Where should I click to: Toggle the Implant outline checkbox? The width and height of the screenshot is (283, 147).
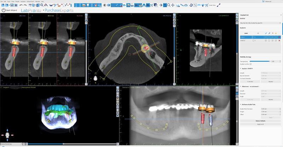point(250,64)
